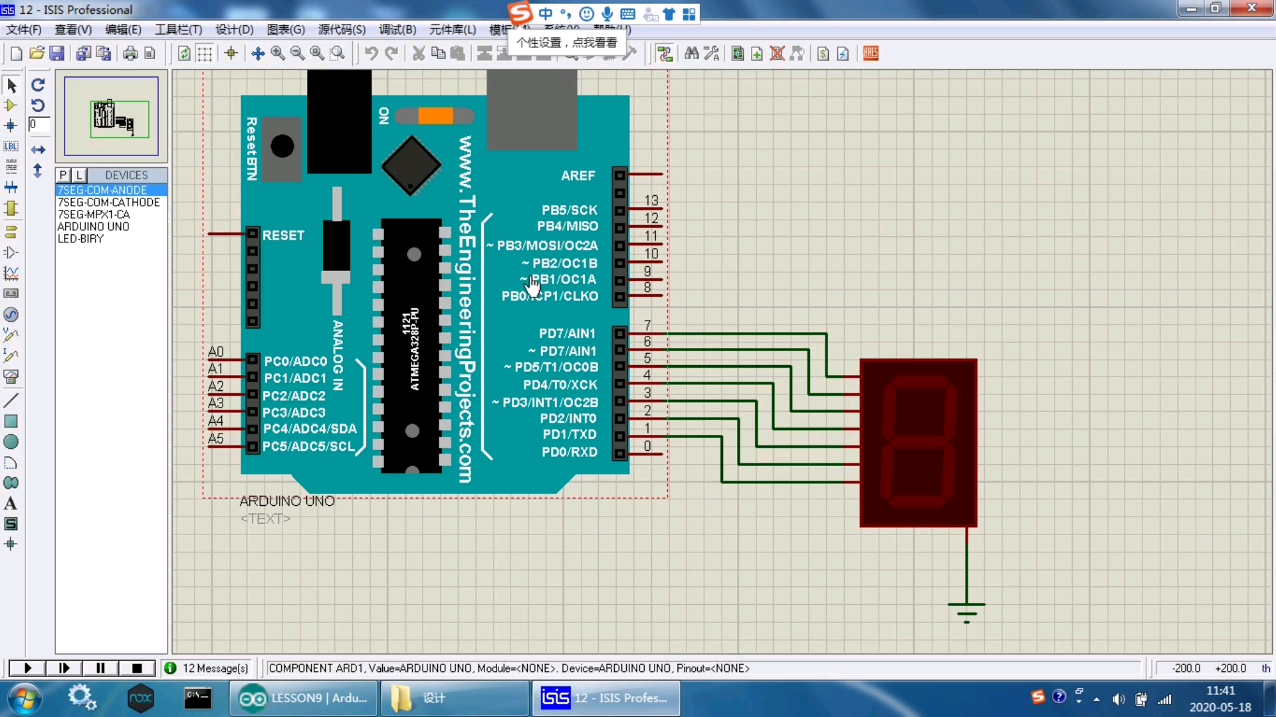Open the 编辑(E) menu
1276x717 pixels.
click(x=124, y=30)
